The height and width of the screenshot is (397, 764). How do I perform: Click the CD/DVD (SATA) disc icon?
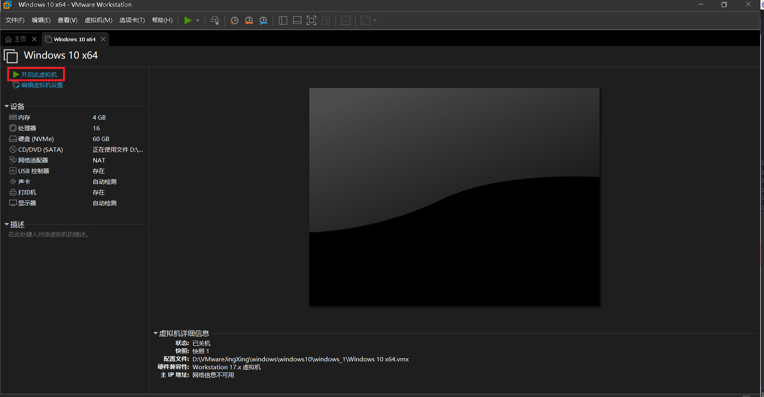(13, 150)
